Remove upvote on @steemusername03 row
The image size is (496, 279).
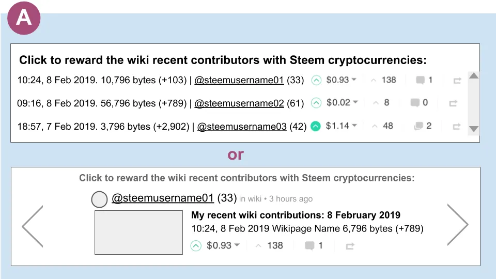[x=315, y=126]
